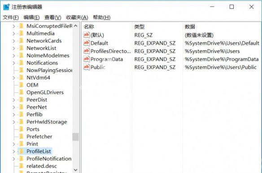Click the ProfileList folder icon
Screen dimensions: 262x173
tap(21, 151)
